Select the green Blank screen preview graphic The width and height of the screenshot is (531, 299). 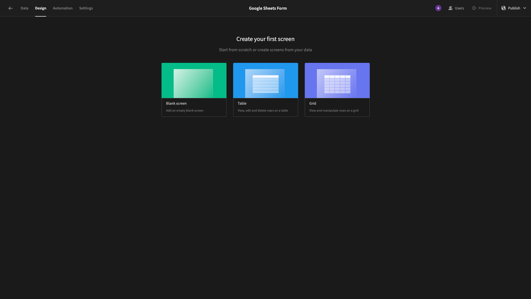tap(194, 80)
